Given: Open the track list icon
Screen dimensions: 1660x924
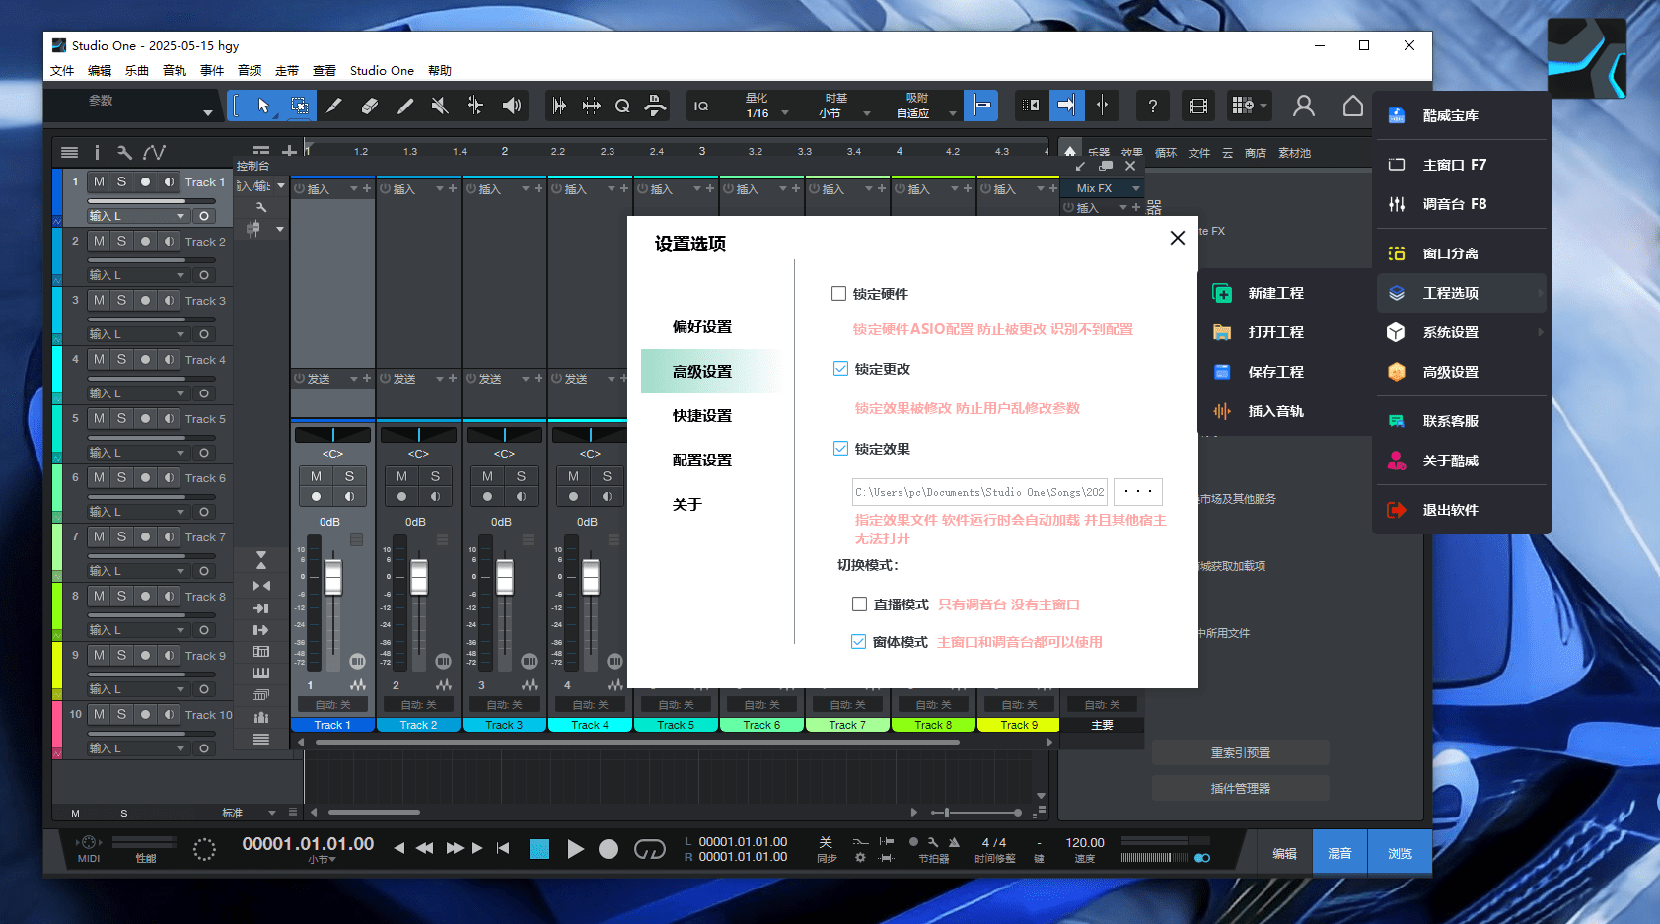Looking at the screenshot, I should coord(69,152).
